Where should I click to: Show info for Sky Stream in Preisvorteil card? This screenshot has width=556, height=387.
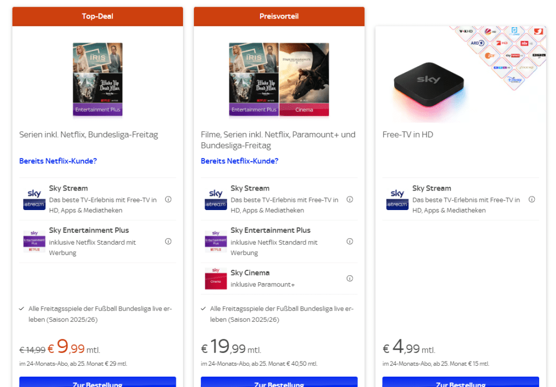tap(350, 199)
